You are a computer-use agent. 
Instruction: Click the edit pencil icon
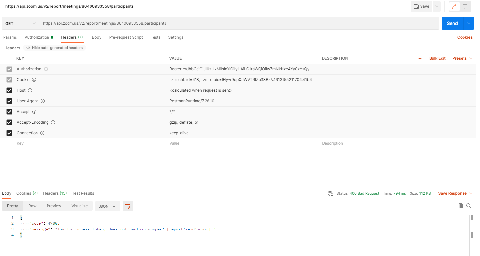coord(454,6)
